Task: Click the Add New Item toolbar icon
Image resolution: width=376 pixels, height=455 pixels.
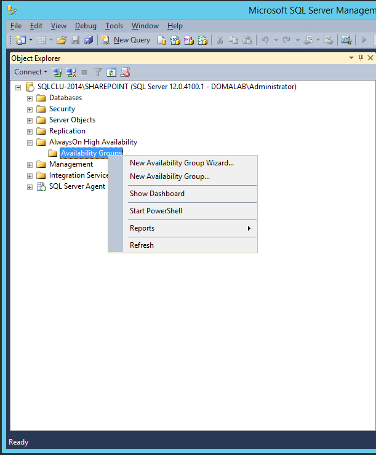Action: click(41, 40)
